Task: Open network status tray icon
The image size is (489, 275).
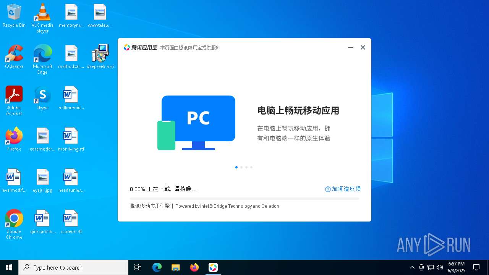Action: click(x=431, y=267)
